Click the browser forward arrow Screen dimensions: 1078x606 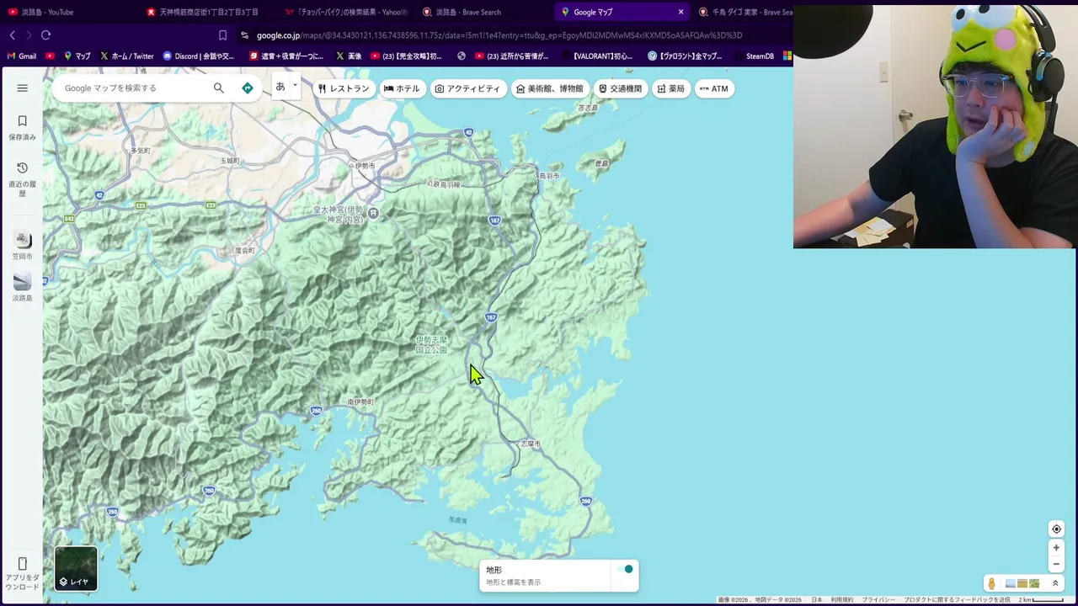[29, 35]
